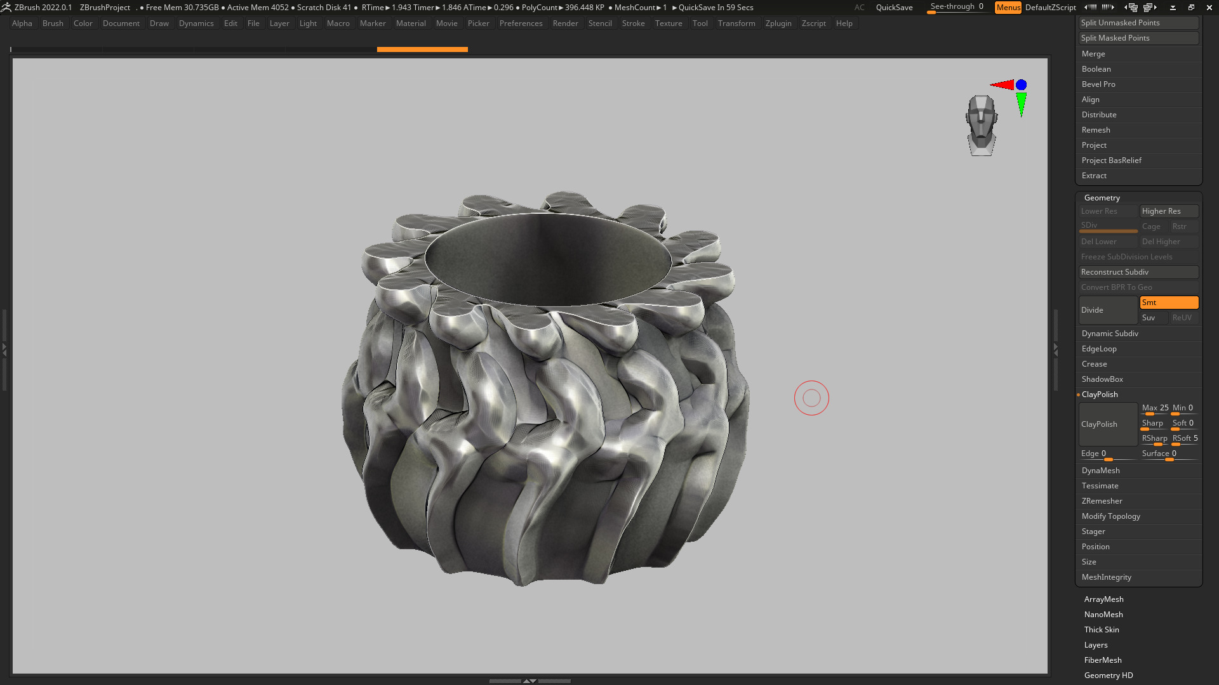Click the restore window icon

coord(1191,8)
